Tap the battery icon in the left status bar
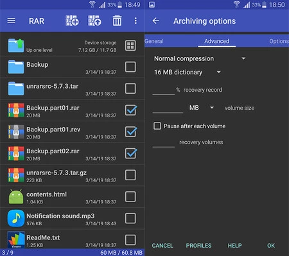The width and height of the screenshot is (289, 256). point(119,4)
